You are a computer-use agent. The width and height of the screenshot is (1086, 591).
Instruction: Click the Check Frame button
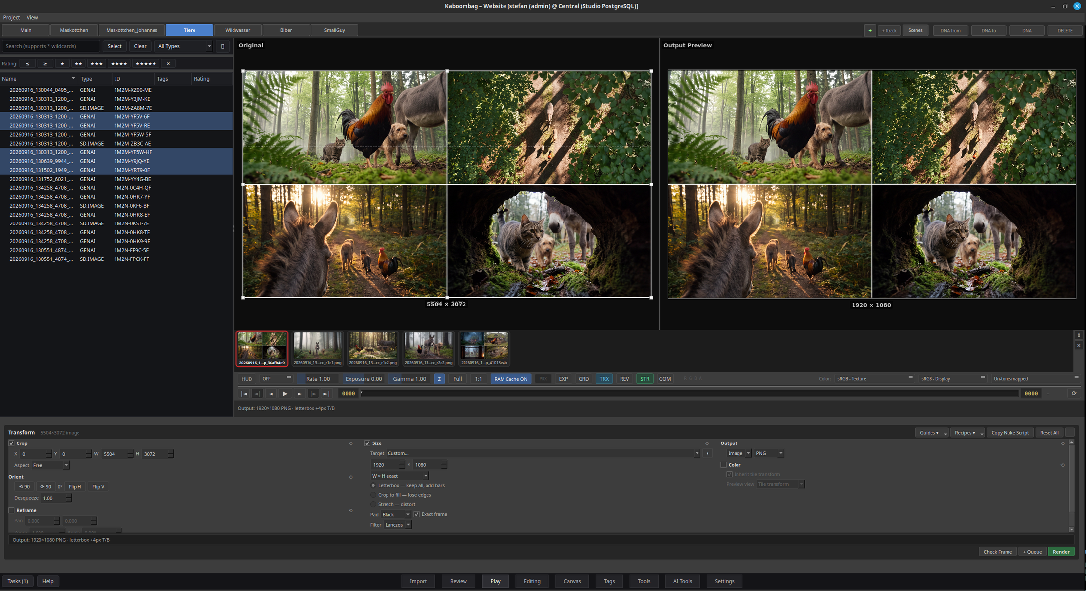pos(997,552)
